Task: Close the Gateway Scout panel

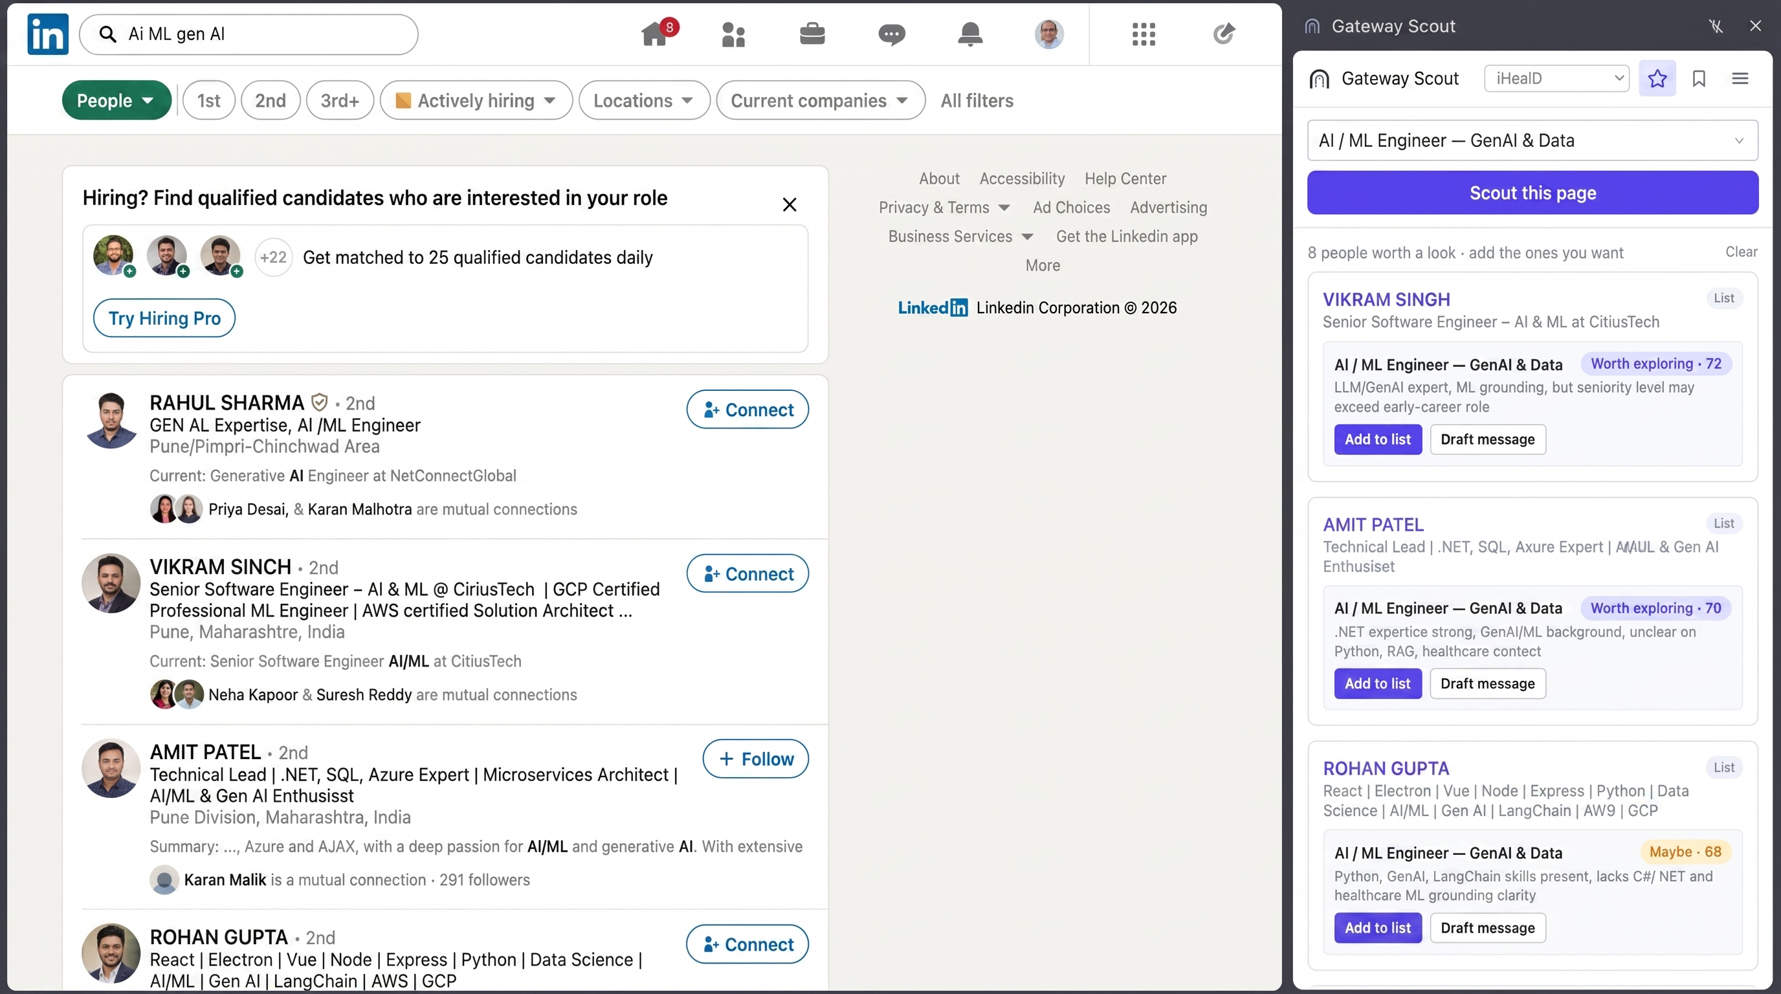Action: (x=1755, y=27)
